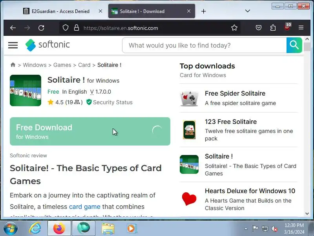Click the Softonic review label
The height and width of the screenshot is (236, 314).
[28, 155]
